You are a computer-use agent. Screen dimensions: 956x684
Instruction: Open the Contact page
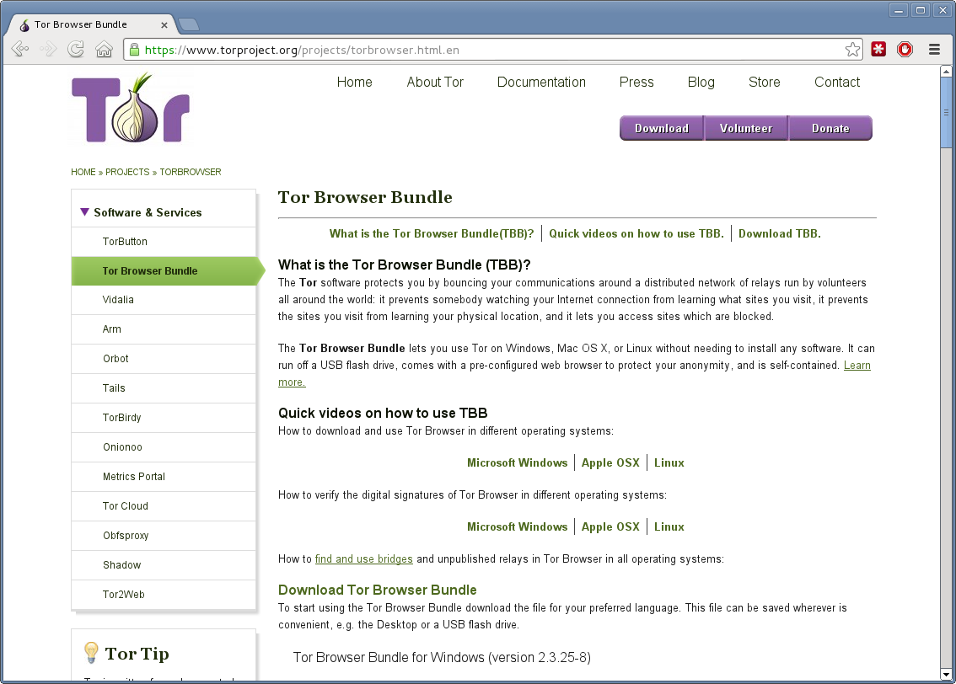point(837,83)
